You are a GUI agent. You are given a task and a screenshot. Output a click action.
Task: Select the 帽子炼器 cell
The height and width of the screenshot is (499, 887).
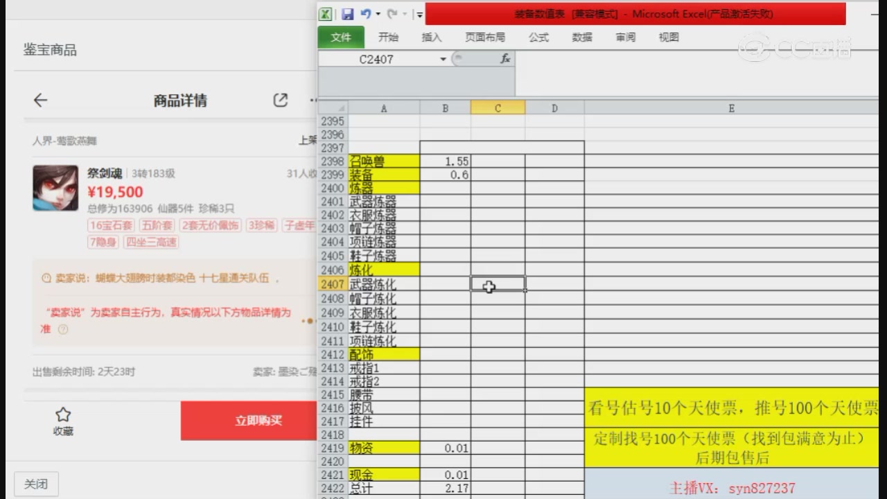coord(384,228)
